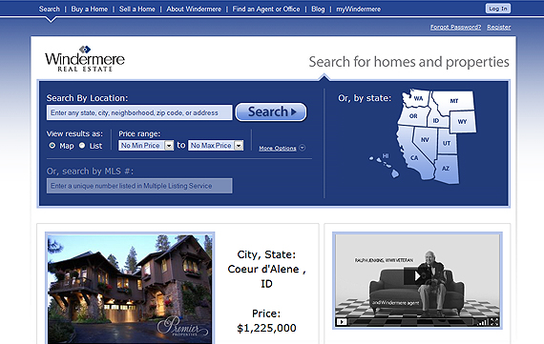The width and height of the screenshot is (544, 344).
Task: Open the No Max Price dropdown
Action: pos(216,146)
